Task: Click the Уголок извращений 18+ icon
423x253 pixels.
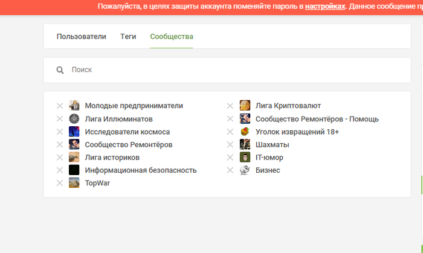Action: click(x=245, y=132)
